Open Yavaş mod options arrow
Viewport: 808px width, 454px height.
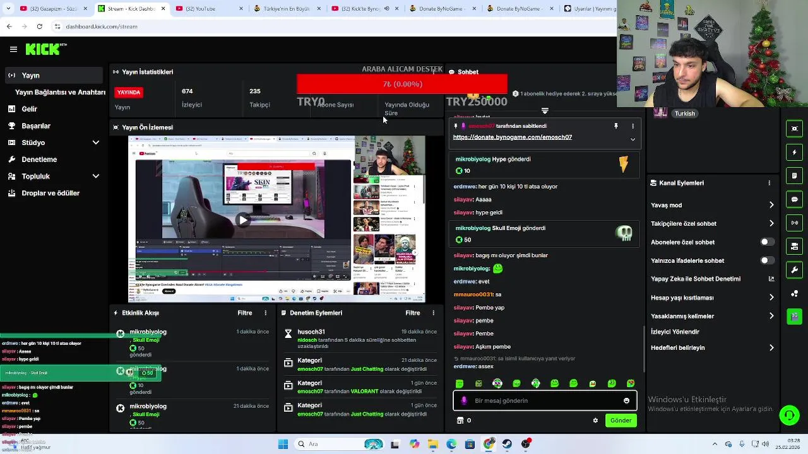tap(771, 205)
